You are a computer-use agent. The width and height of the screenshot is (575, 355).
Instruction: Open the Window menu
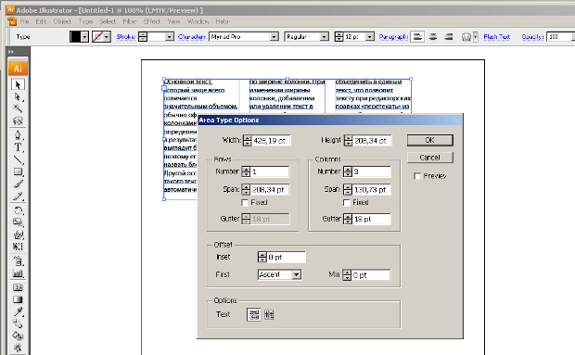click(x=198, y=21)
